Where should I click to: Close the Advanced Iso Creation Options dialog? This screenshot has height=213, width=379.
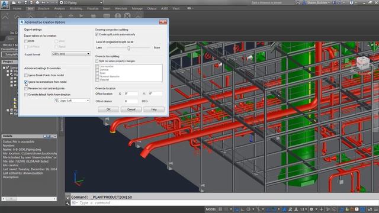coord(163,22)
